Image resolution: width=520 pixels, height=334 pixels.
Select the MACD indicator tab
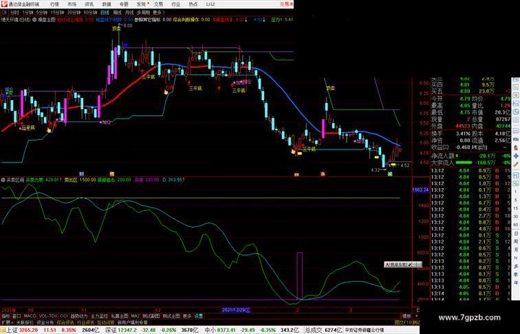30,316
